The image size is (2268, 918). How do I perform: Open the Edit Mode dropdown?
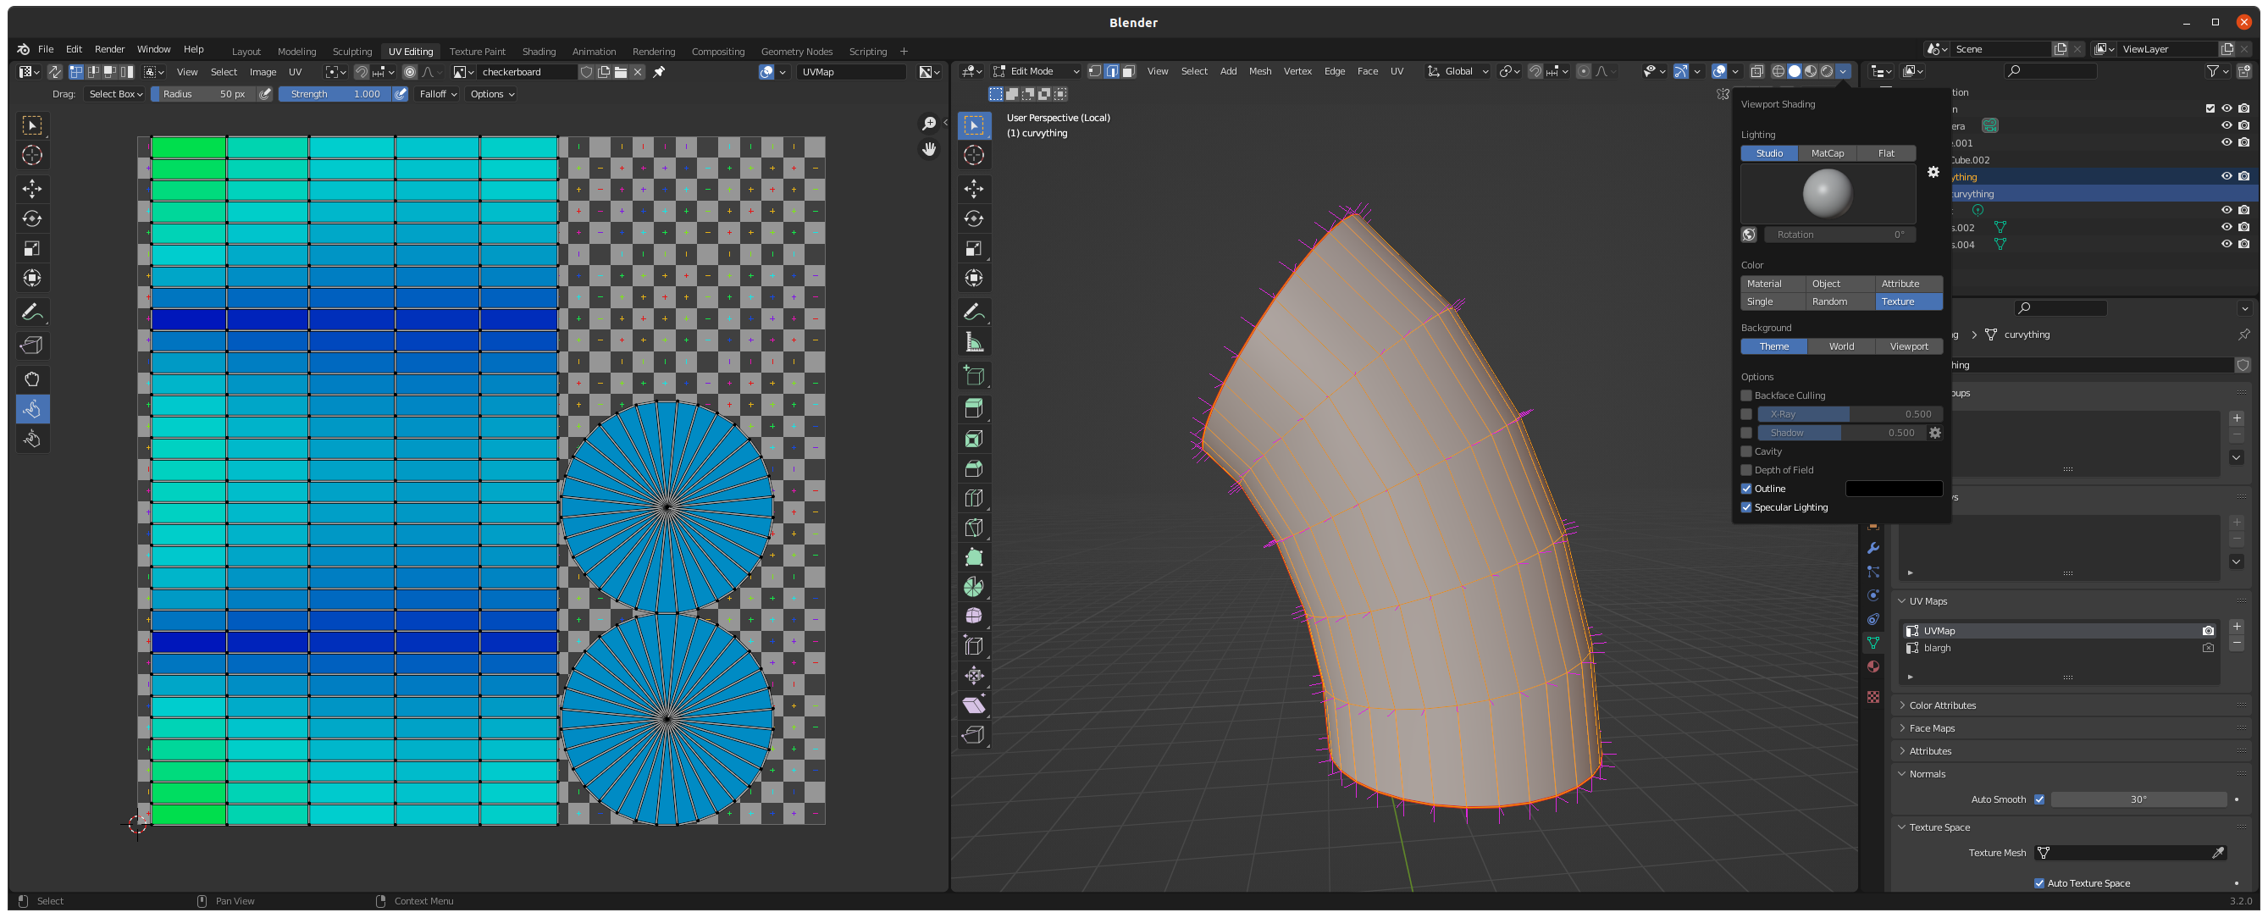(x=1037, y=71)
